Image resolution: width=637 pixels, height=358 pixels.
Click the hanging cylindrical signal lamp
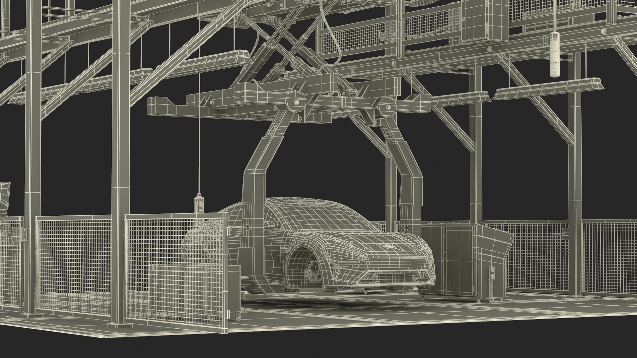click(555, 54)
